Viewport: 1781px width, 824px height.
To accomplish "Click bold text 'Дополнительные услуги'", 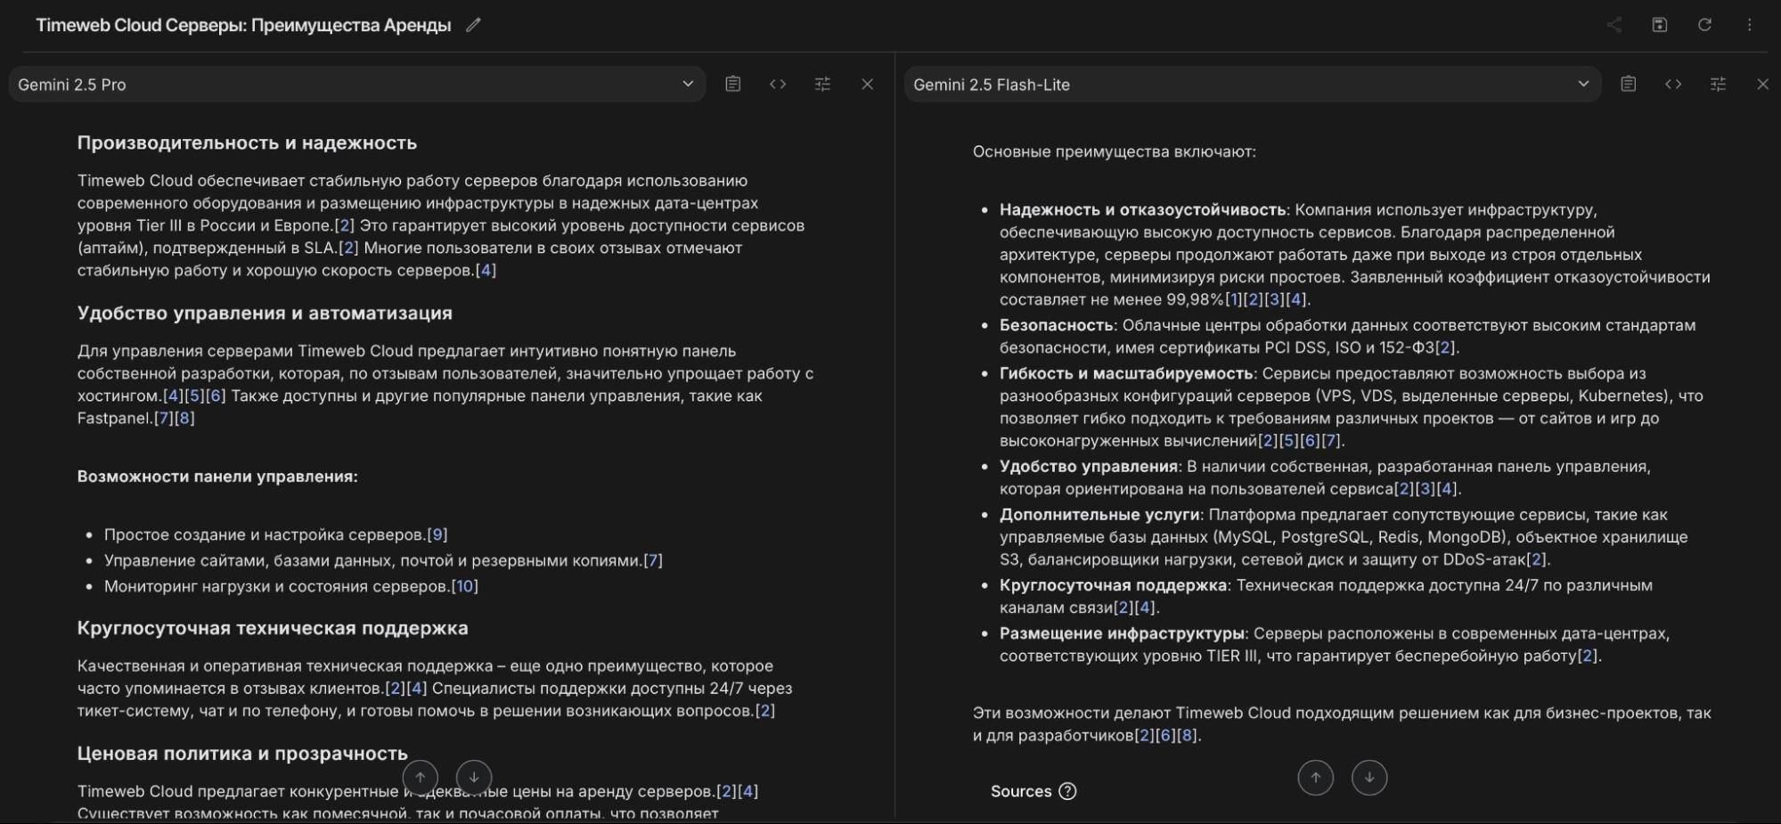I will 1099,515.
